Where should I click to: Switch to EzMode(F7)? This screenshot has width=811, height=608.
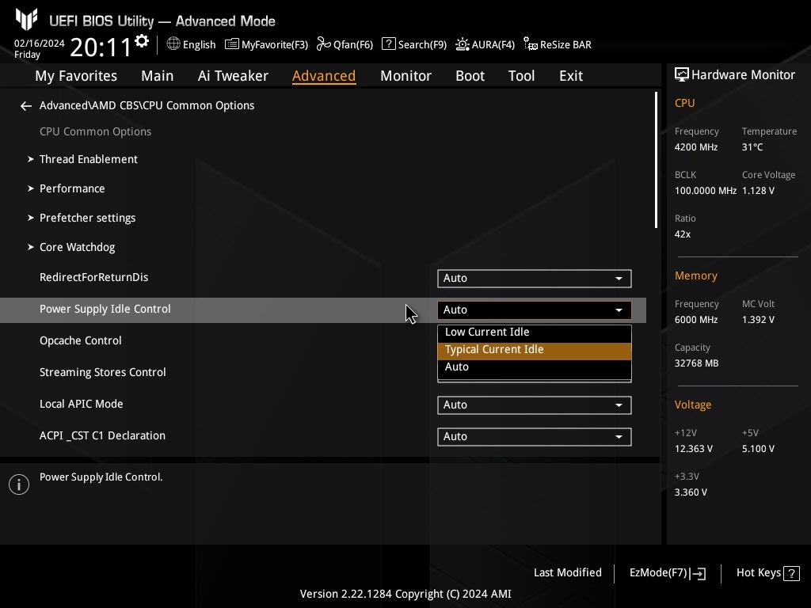(x=667, y=573)
